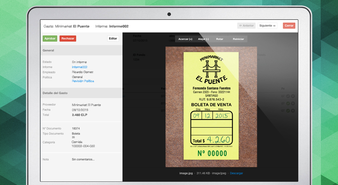Advance to next expense with Siguiente
Viewport: 338px width, 185px height.
point(268,26)
